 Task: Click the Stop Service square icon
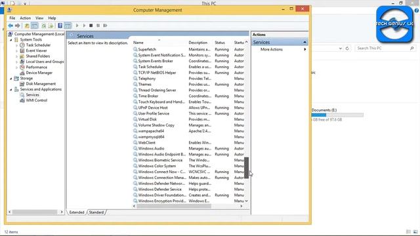[91, 26]
